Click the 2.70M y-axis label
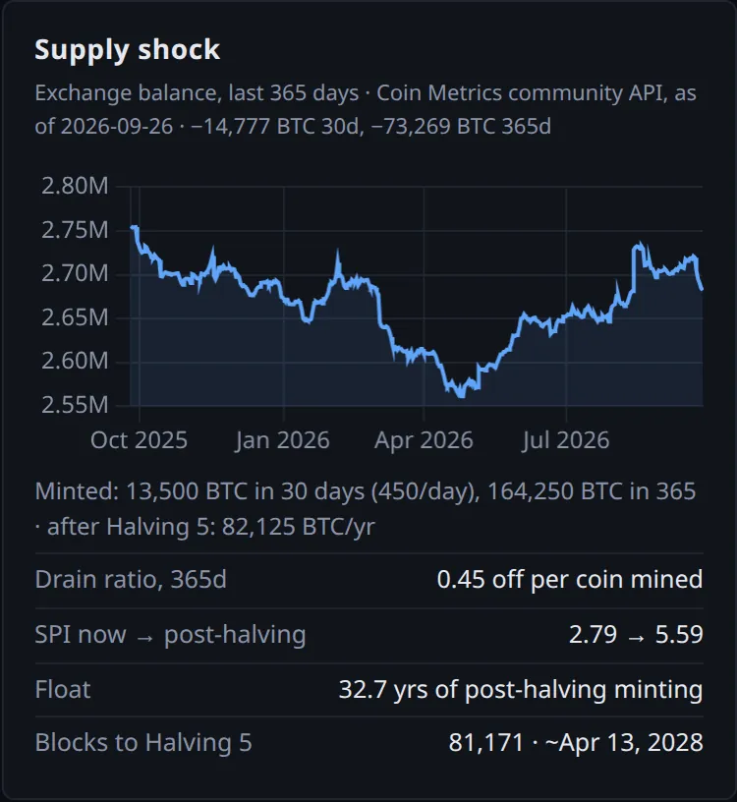Screen dimensions: 737x802 (x=75, y=273)
